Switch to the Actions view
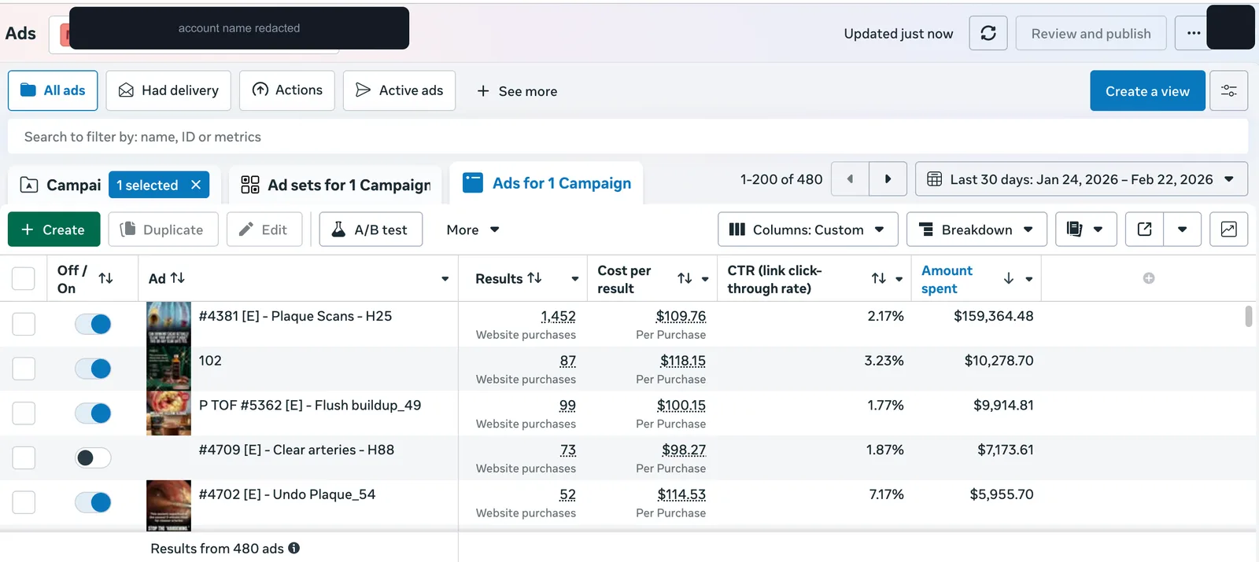Image resolution: width=1259 pixels, height=562 pixels. [287, 90]
